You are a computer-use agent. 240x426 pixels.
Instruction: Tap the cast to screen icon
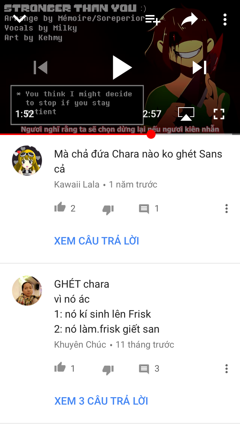186,114
